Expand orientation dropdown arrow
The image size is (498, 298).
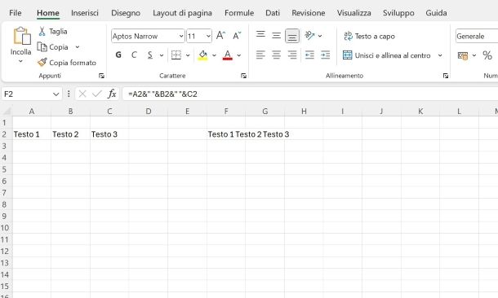click(320, 36)
